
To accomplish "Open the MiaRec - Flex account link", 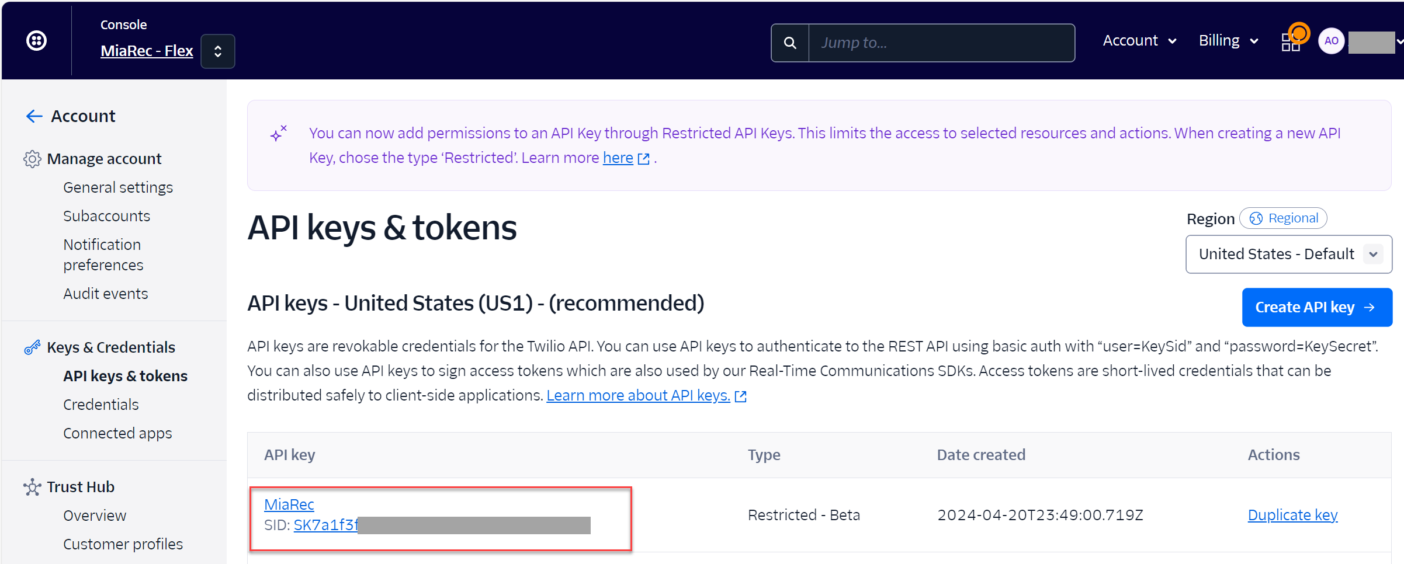I will 147,51.
